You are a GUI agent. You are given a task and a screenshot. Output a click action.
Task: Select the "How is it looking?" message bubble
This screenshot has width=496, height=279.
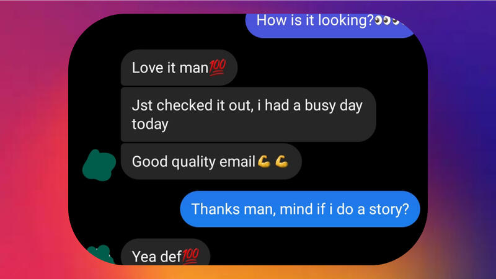(330, 25)
